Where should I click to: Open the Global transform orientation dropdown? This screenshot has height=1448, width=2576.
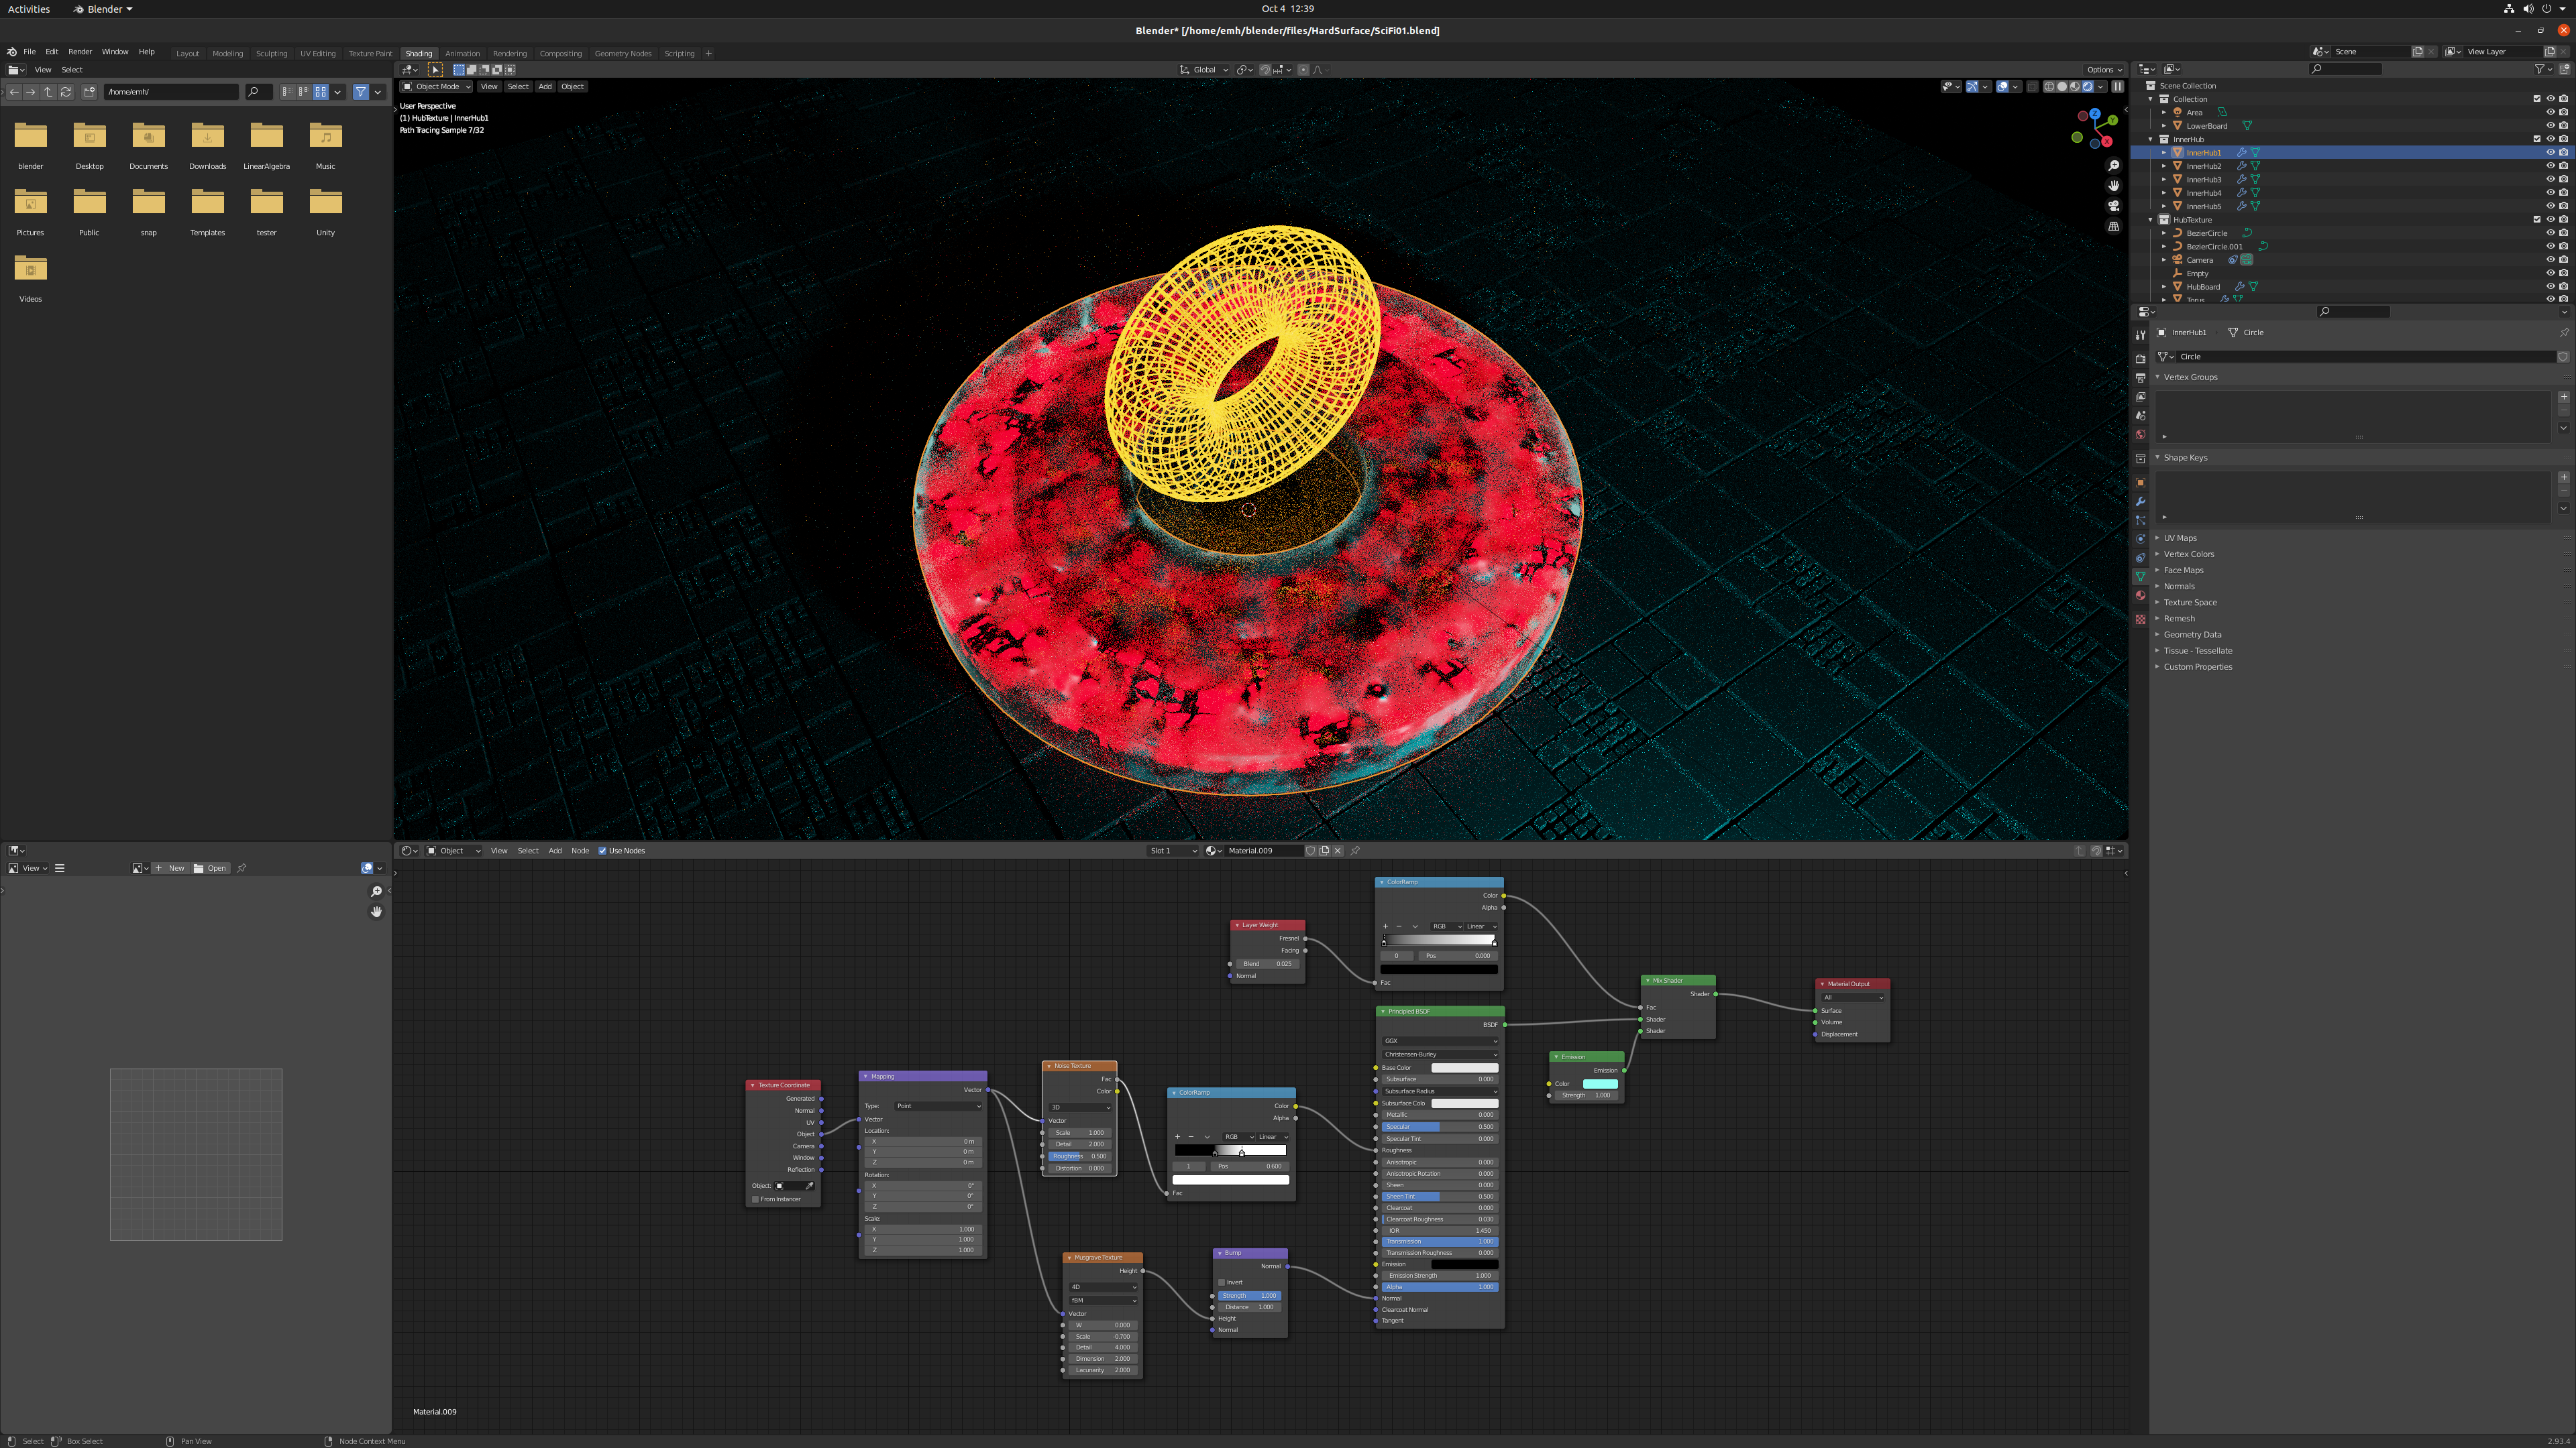pyautogui.click(x=1204, y=70)
